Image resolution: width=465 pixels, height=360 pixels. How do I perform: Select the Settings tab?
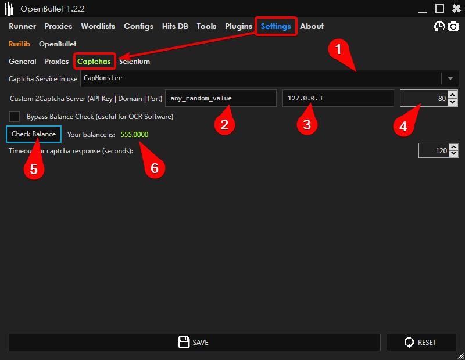pos(276,26)
